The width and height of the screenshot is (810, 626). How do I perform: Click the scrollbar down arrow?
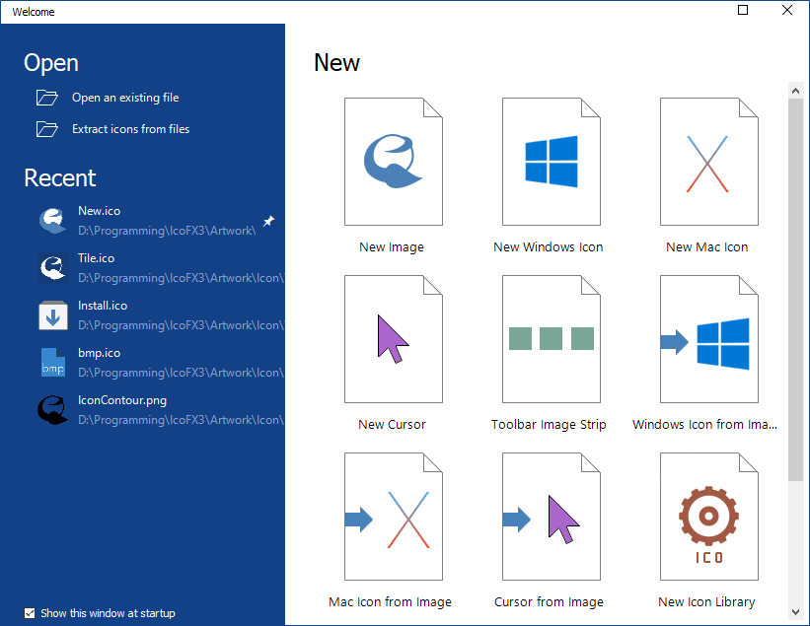pyautogui.click(x=795, y=612)
